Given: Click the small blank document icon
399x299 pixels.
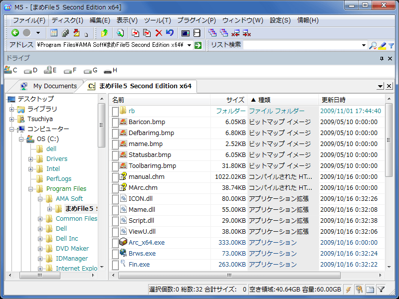Looking at the screenshot, I should click(x=86, y=34).
